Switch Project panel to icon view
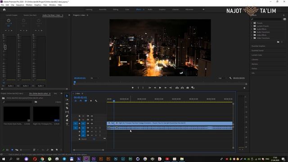This screenshot has width=288, height=162. [x=12, y=150]
